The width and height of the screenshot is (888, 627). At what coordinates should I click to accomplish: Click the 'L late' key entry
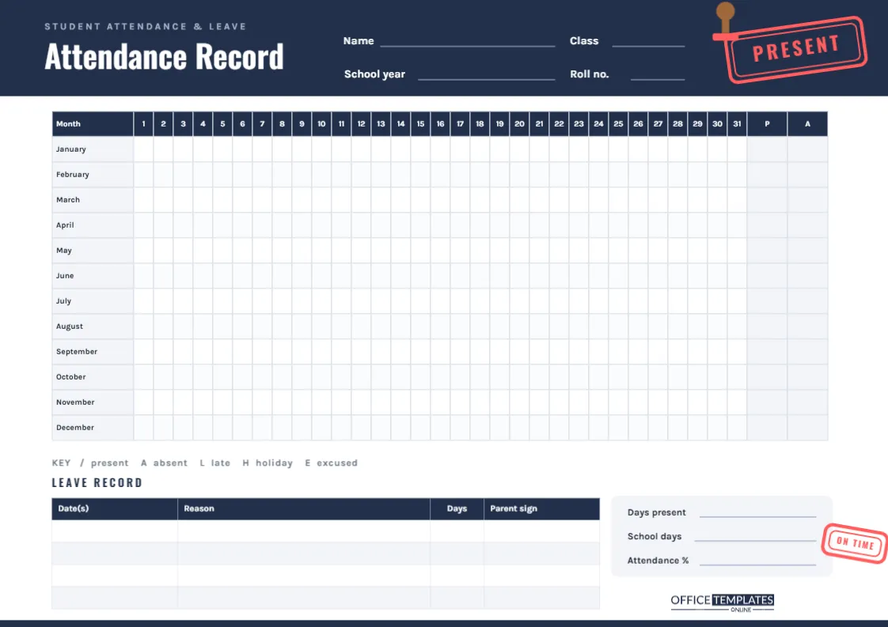[x=214, y=463]
